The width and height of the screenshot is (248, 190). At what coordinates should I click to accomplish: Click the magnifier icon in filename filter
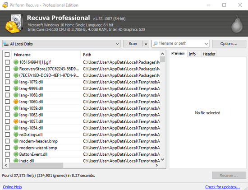156,43
